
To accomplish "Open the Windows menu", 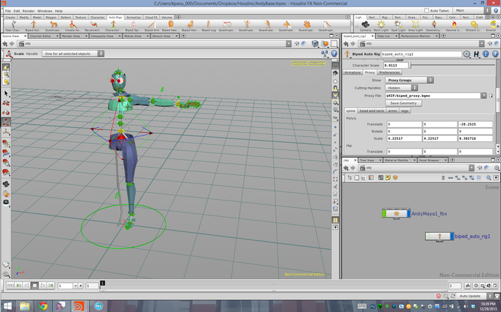I will (44, 11).
